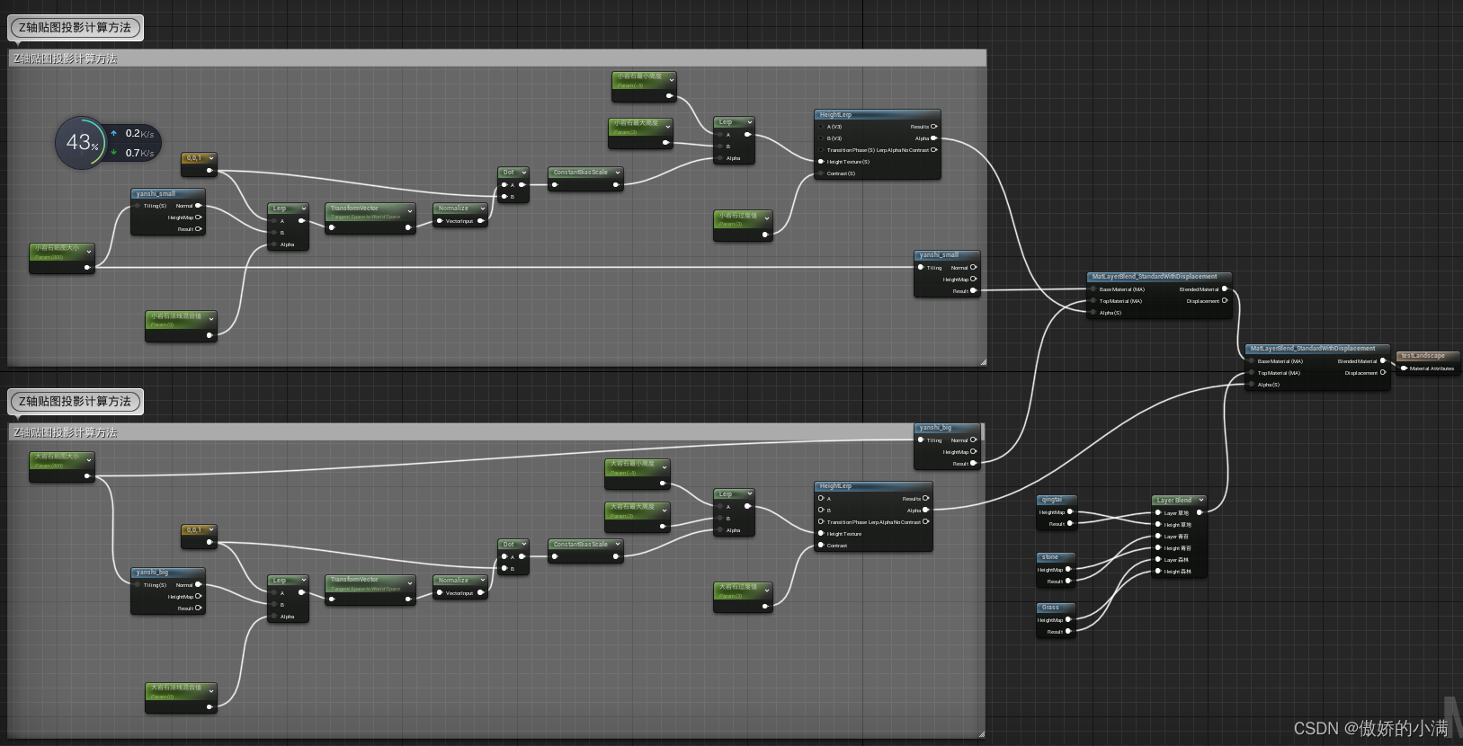Click HeightMap output pin on qingtai node
This screenshot has height=746, width=1463.
(1069, 512)
